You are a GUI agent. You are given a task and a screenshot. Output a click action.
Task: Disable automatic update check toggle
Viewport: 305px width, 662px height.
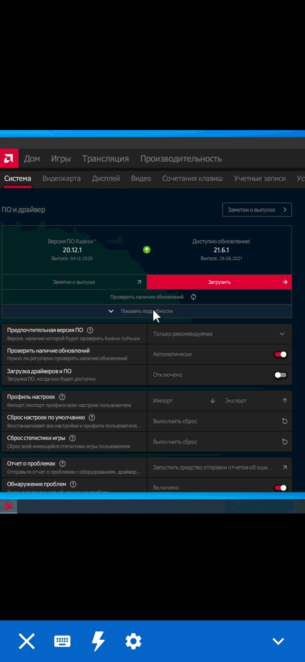point(280,354)
